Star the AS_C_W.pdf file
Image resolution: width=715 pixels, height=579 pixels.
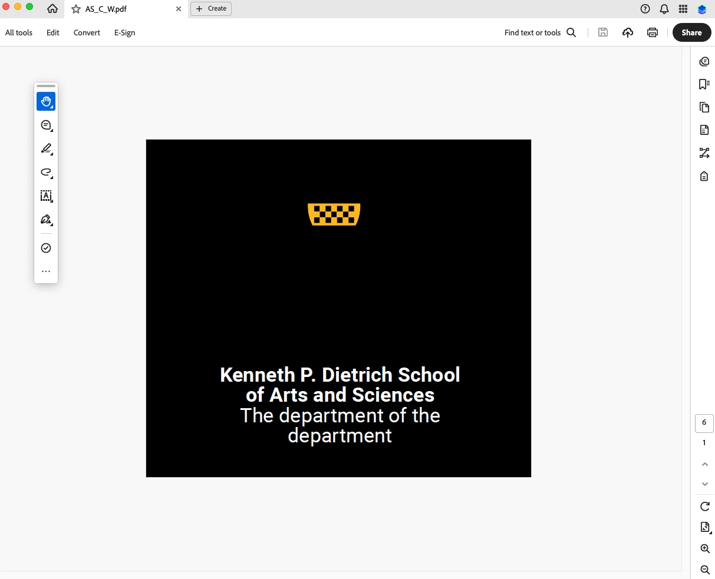tap(76, 9)
